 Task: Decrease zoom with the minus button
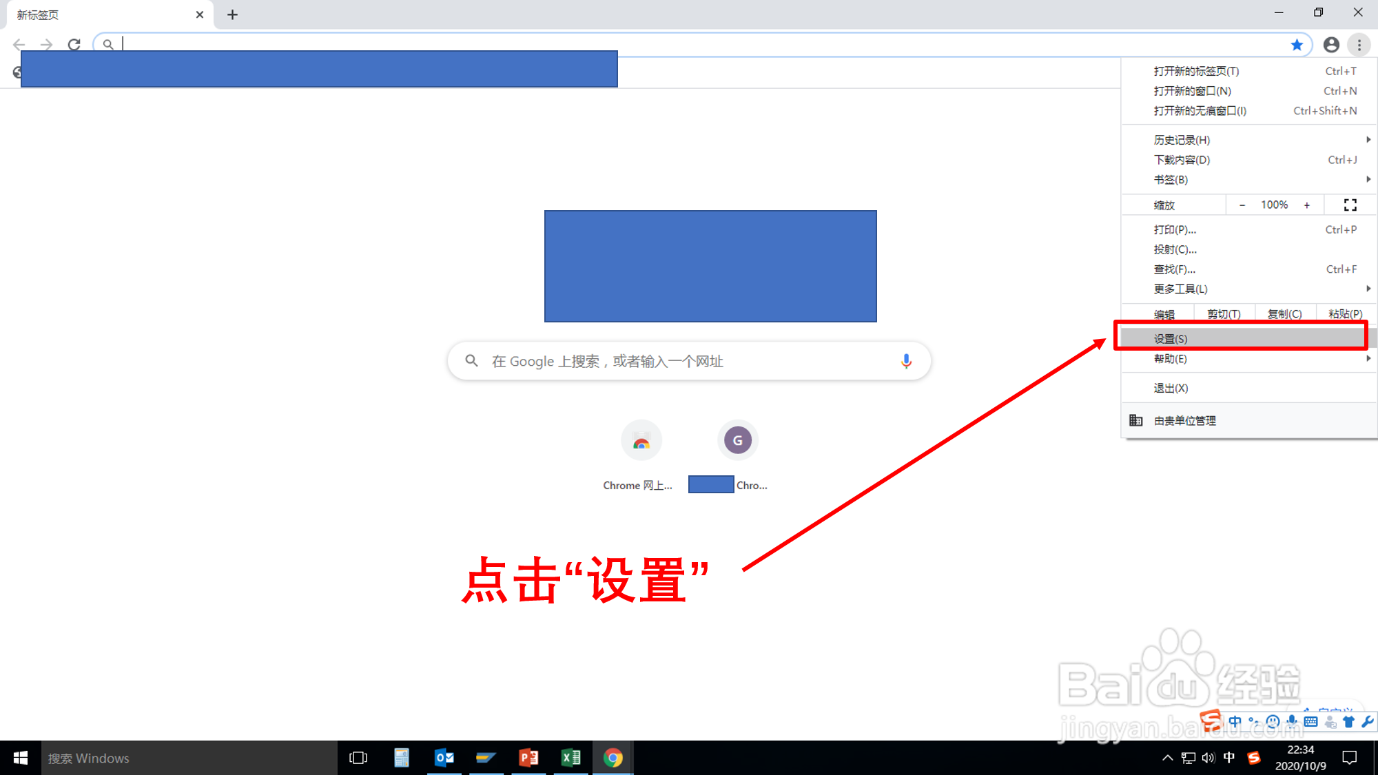click(1242, 205)
